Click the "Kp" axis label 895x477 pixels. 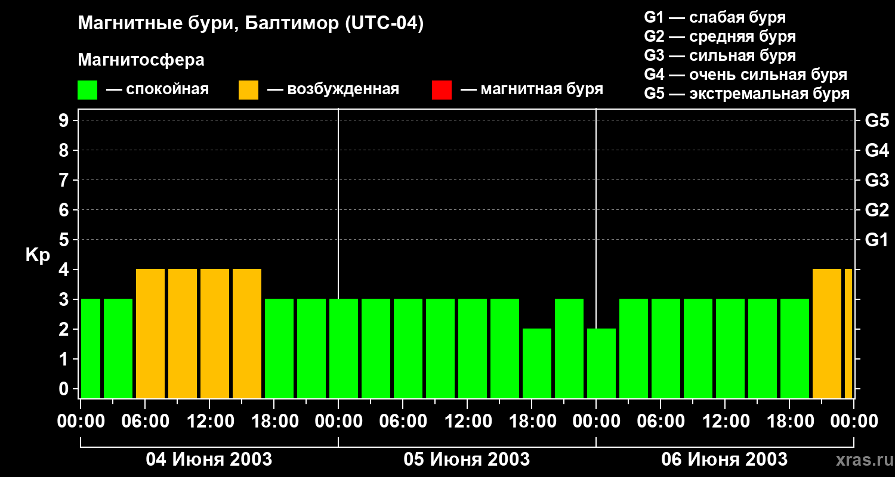[x=38, y=255]
